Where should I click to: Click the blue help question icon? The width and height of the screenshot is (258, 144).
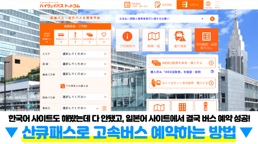(212, 71)
